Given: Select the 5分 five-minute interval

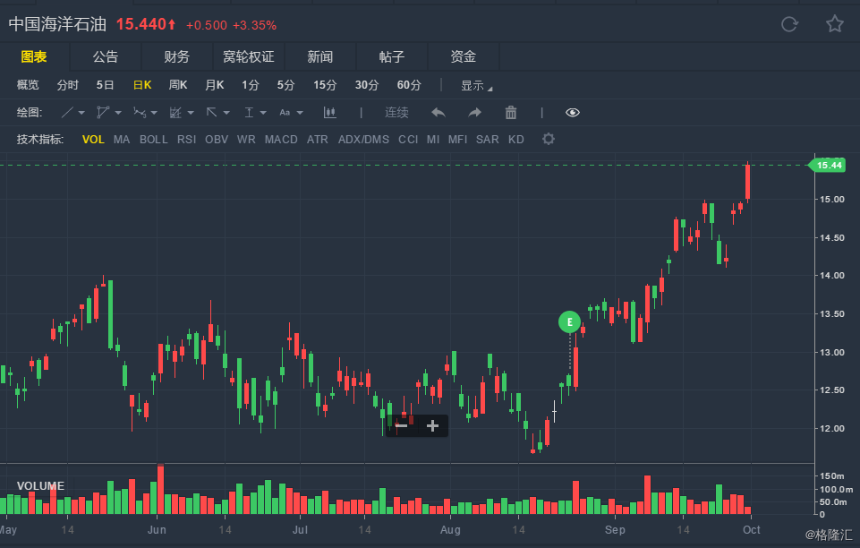Looking at the screenshot, I should pyautogui.click(x=285, y=85).
